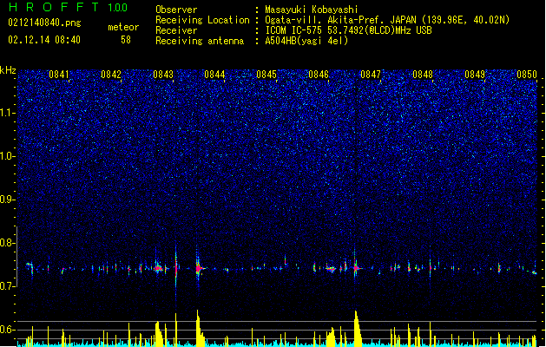Click the 0.8 kHz axis label
The height and width of the screenshot is (347, 546).
coord(8,243)
